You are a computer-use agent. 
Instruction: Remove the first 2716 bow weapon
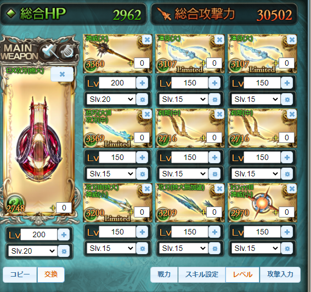219,114
